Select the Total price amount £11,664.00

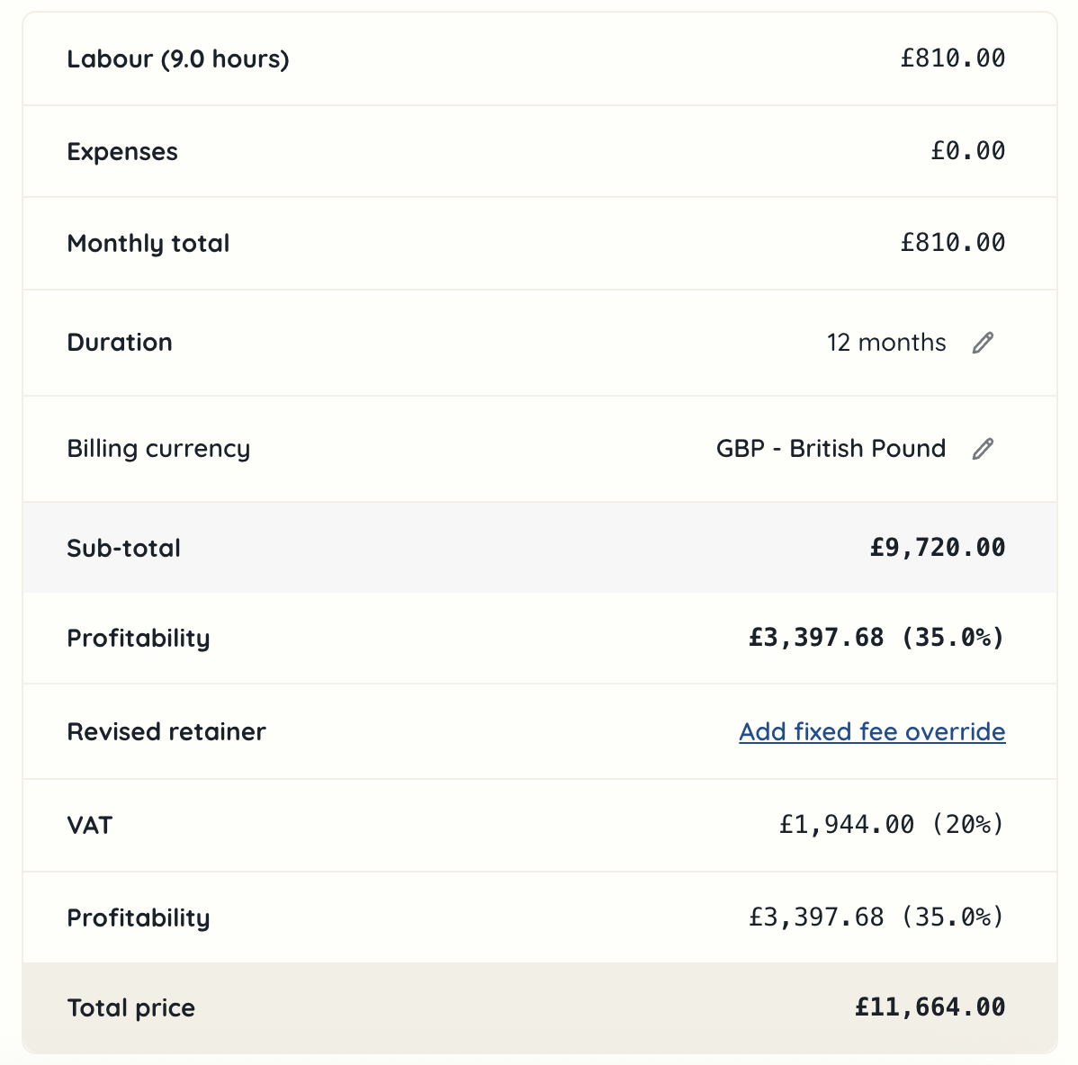click(x=930, y=1007)
